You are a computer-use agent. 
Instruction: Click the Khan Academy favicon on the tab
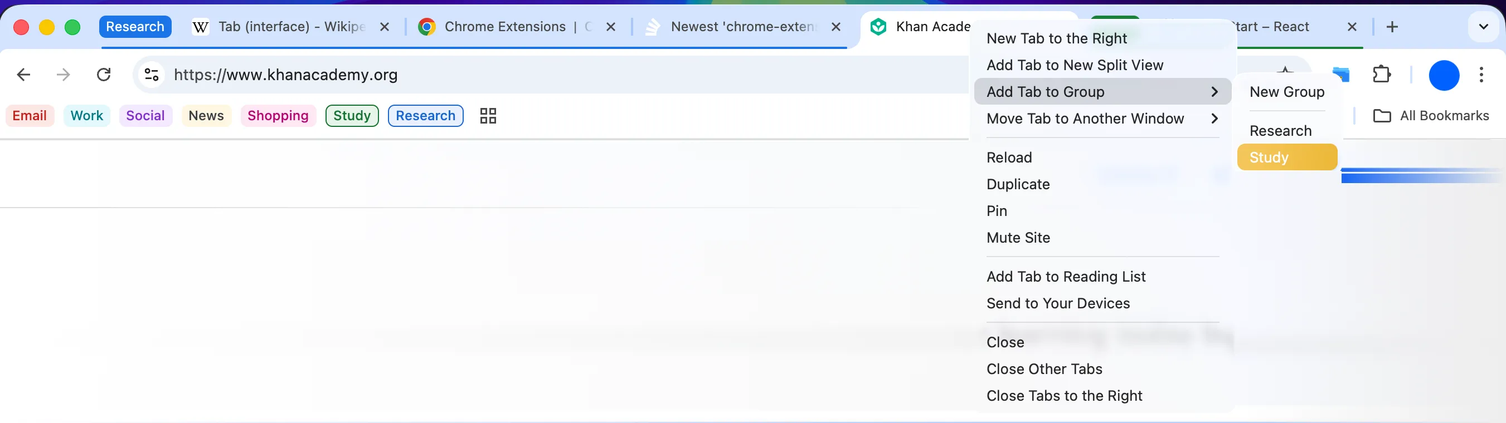pyautogui.click(x=878, y=27)
